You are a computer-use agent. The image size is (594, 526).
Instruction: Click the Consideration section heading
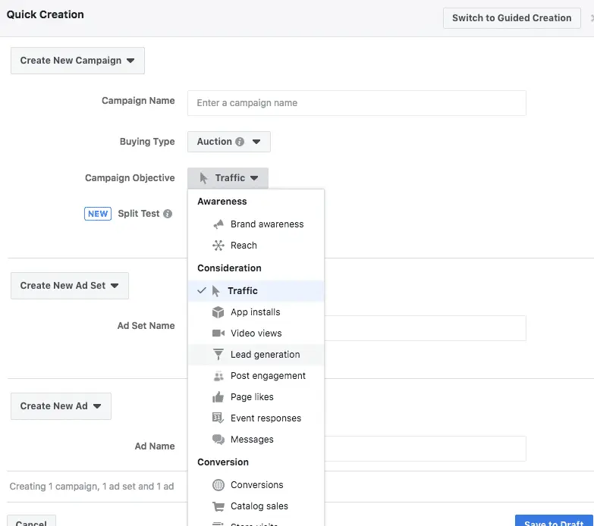tap(229, 268)
